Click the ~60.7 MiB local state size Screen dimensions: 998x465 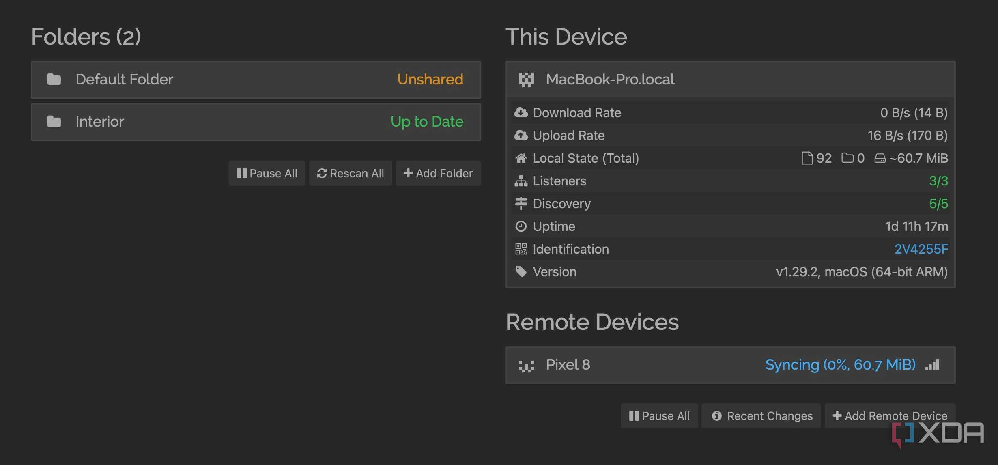918,158
